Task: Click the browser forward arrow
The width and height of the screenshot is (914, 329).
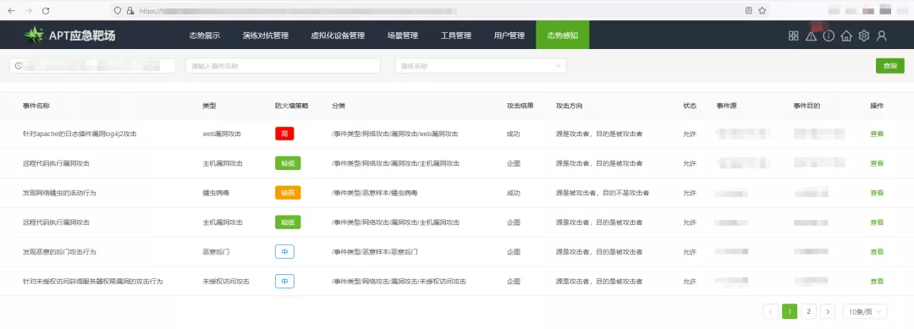Action: click(29, 10)
